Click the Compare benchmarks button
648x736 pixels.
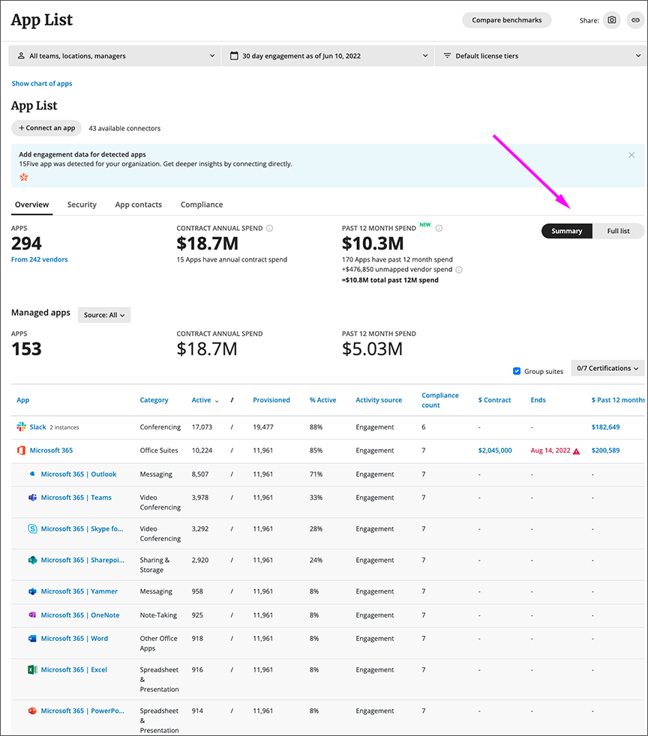(x=506, y=20)
